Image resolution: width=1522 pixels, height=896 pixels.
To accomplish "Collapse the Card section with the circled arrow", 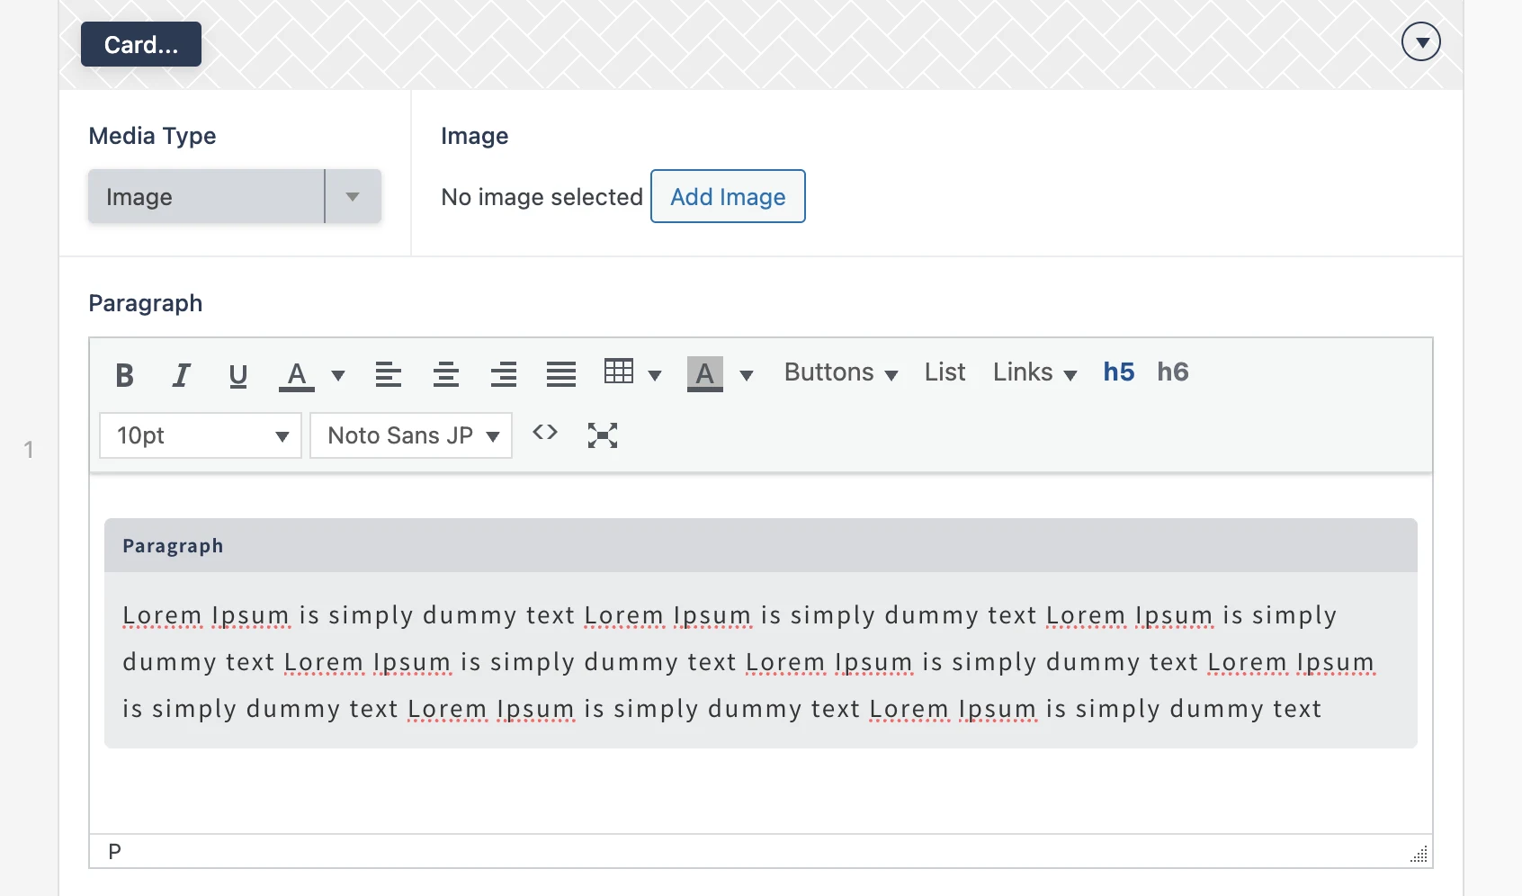I will coord(1420,42).
